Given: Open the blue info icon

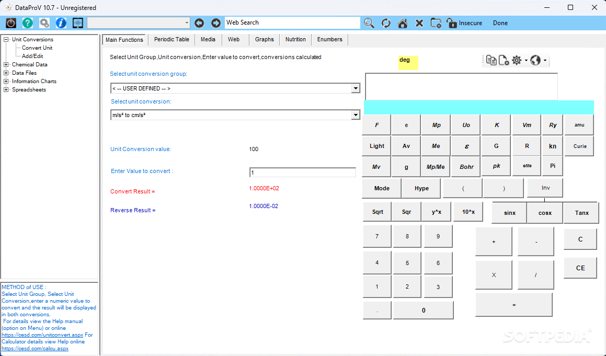Looking at the screenshot, I should [x=61, y=23].
